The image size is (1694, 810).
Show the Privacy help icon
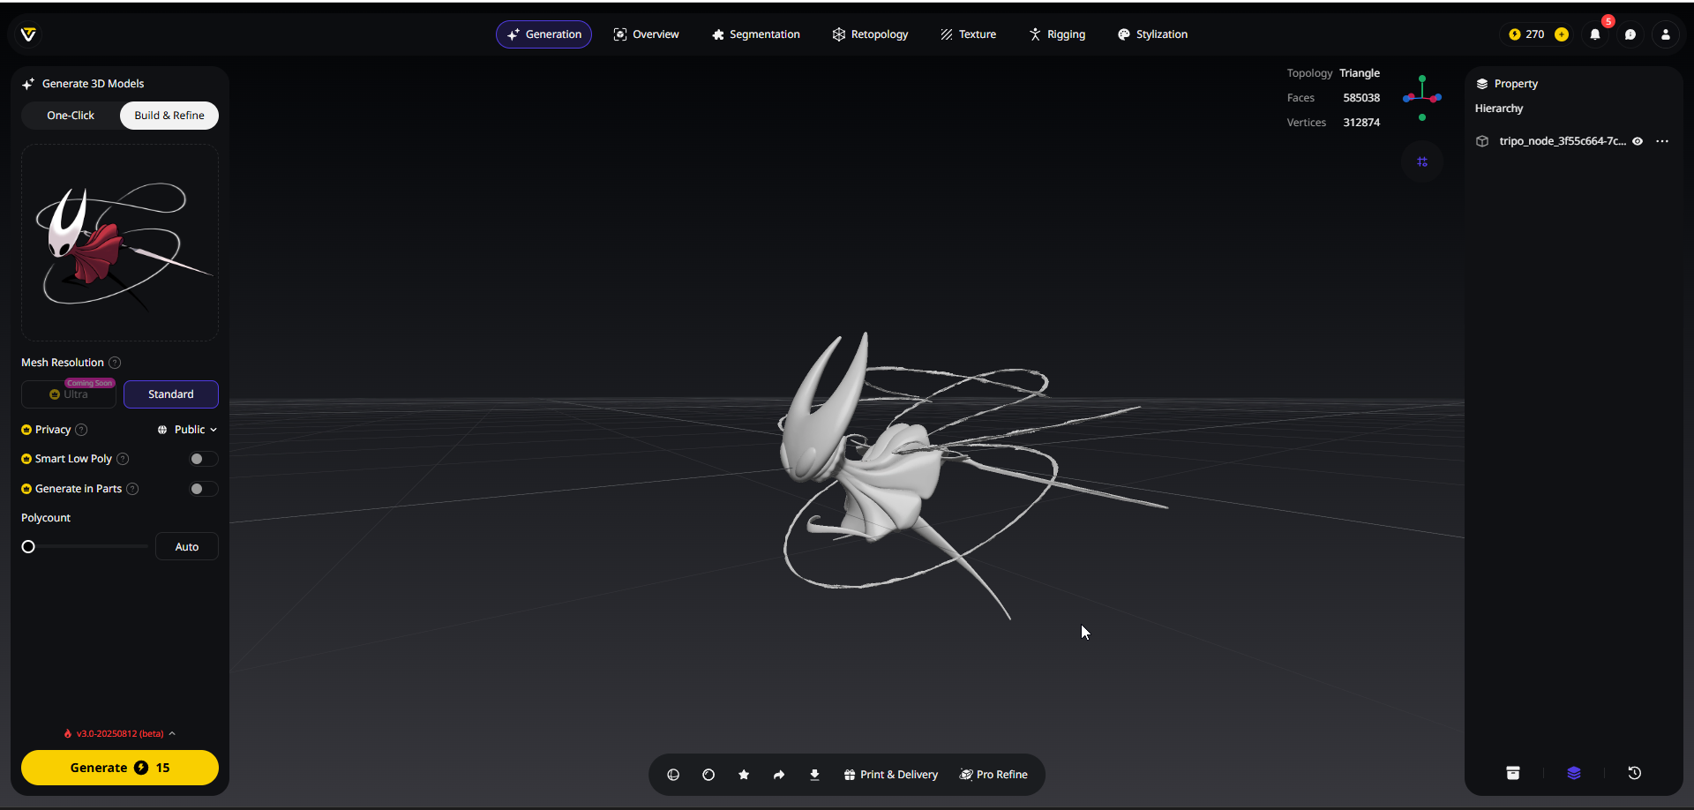[x=81, y=430]
